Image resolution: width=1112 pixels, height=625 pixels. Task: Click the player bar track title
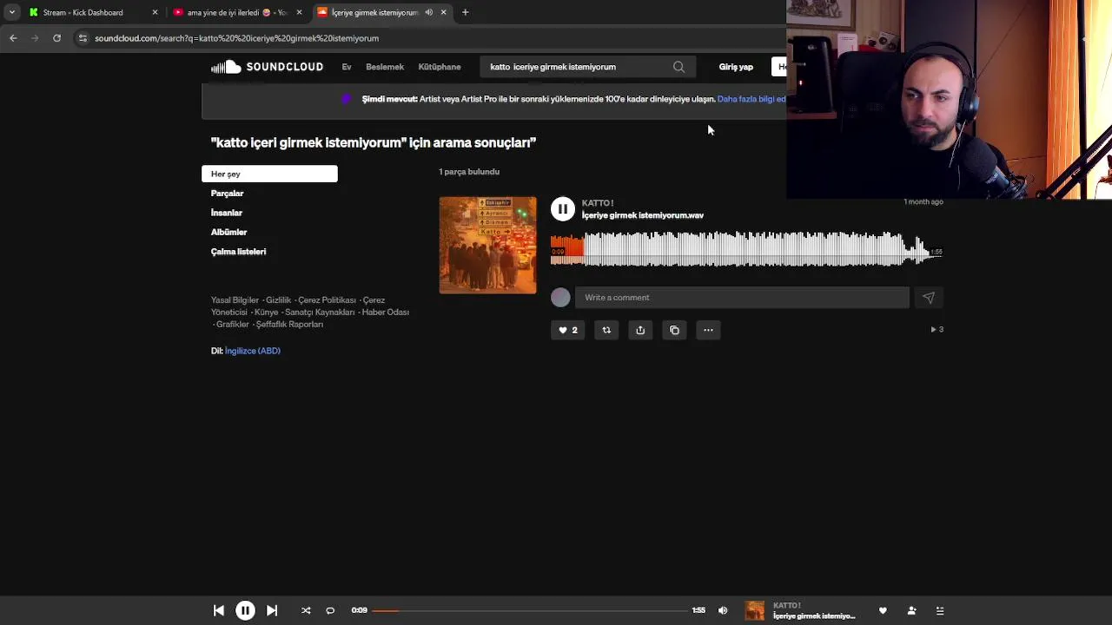pyautogui.click(x=814, y=616)
